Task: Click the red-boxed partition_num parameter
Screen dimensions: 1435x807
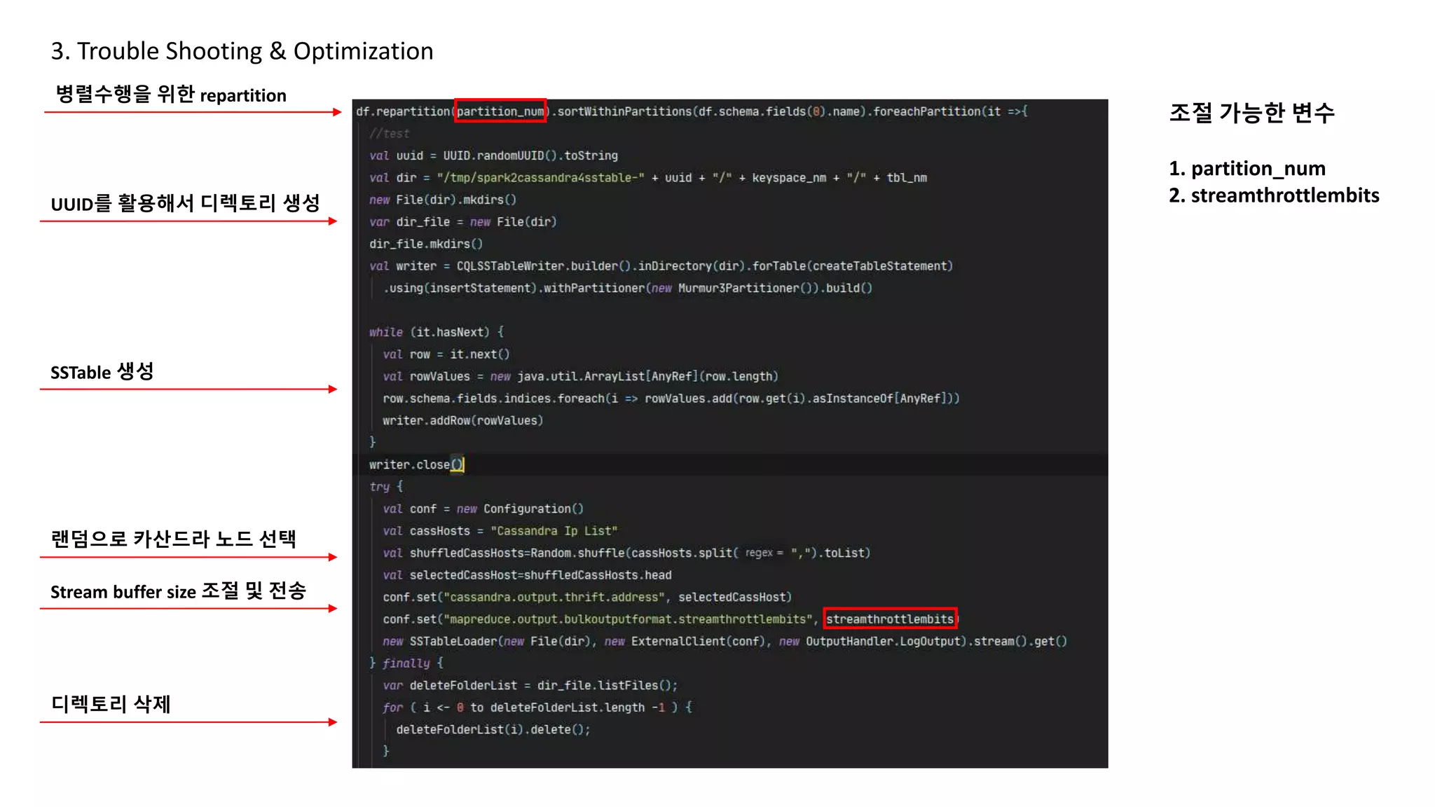Action: click(500, 111)
